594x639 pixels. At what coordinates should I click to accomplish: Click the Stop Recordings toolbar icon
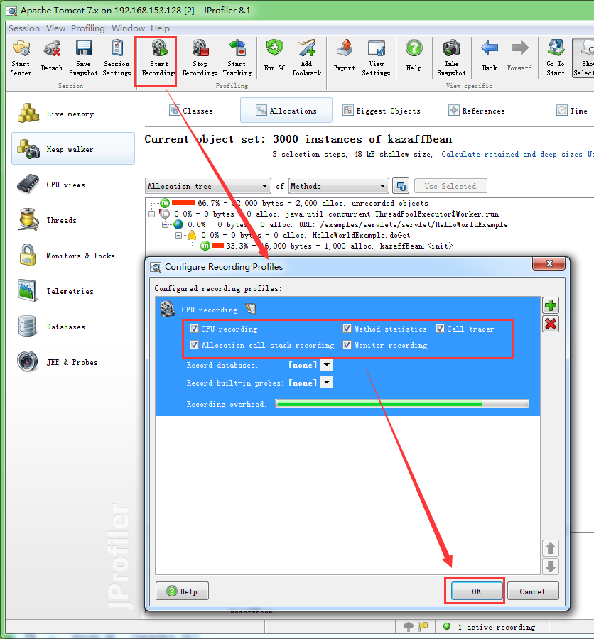pyautogui.click(x=200, y=58)
